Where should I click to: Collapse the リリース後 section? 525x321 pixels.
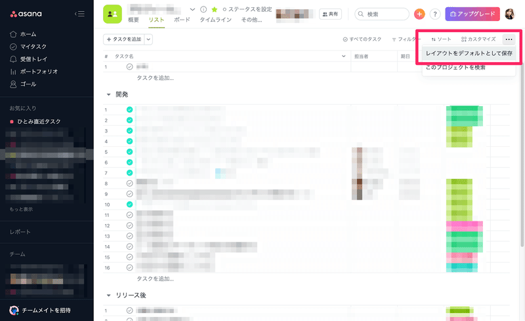(x=108, y=295)
